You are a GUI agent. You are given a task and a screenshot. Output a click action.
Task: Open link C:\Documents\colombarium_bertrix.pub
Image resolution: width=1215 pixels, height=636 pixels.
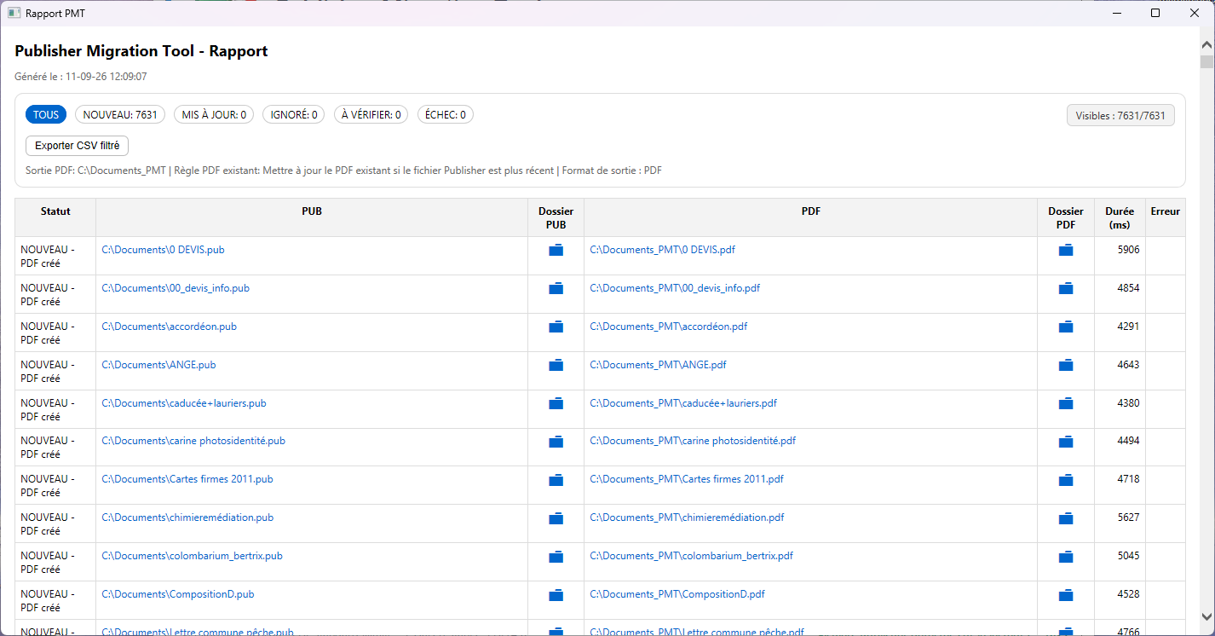[192, 556]
